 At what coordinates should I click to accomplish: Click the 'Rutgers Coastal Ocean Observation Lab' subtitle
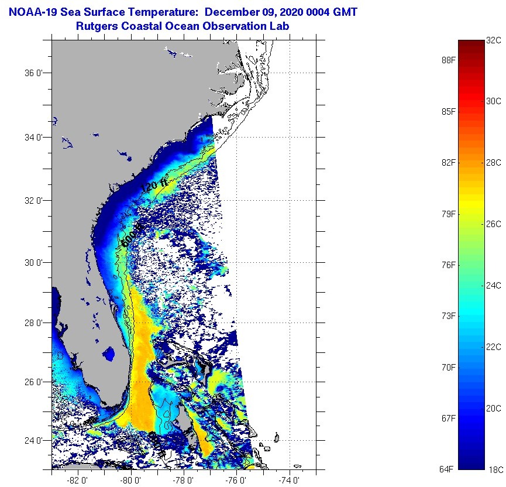[183, 26]
